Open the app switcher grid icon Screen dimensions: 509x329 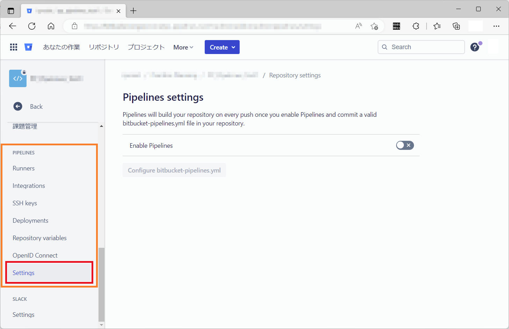14,47
